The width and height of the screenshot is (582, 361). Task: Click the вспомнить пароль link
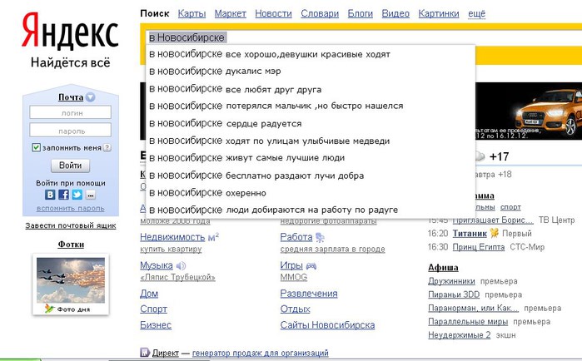[71, 208]
